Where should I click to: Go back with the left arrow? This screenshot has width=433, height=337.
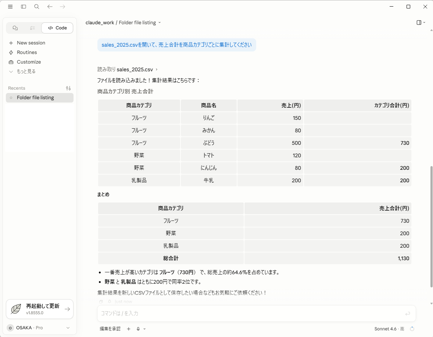(50, 7)
